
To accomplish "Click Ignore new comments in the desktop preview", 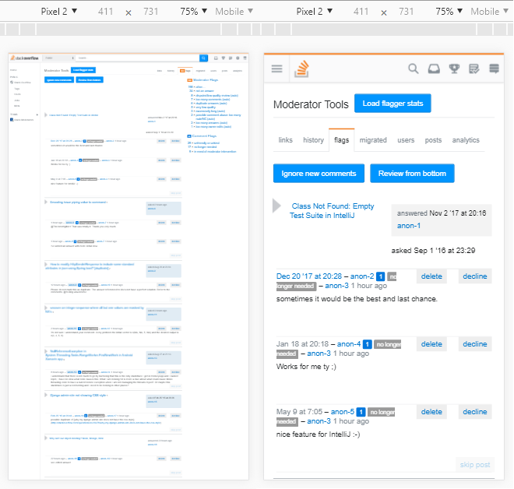I will (x=59, y=80).
